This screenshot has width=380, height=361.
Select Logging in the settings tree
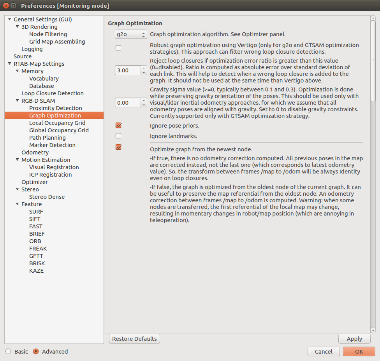coord(32,49)
